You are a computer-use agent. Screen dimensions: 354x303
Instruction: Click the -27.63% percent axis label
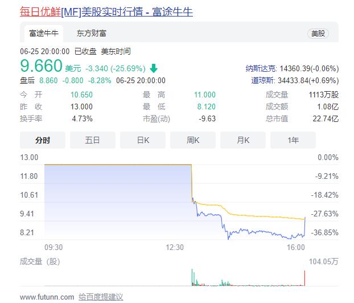[x=324, y=214]
